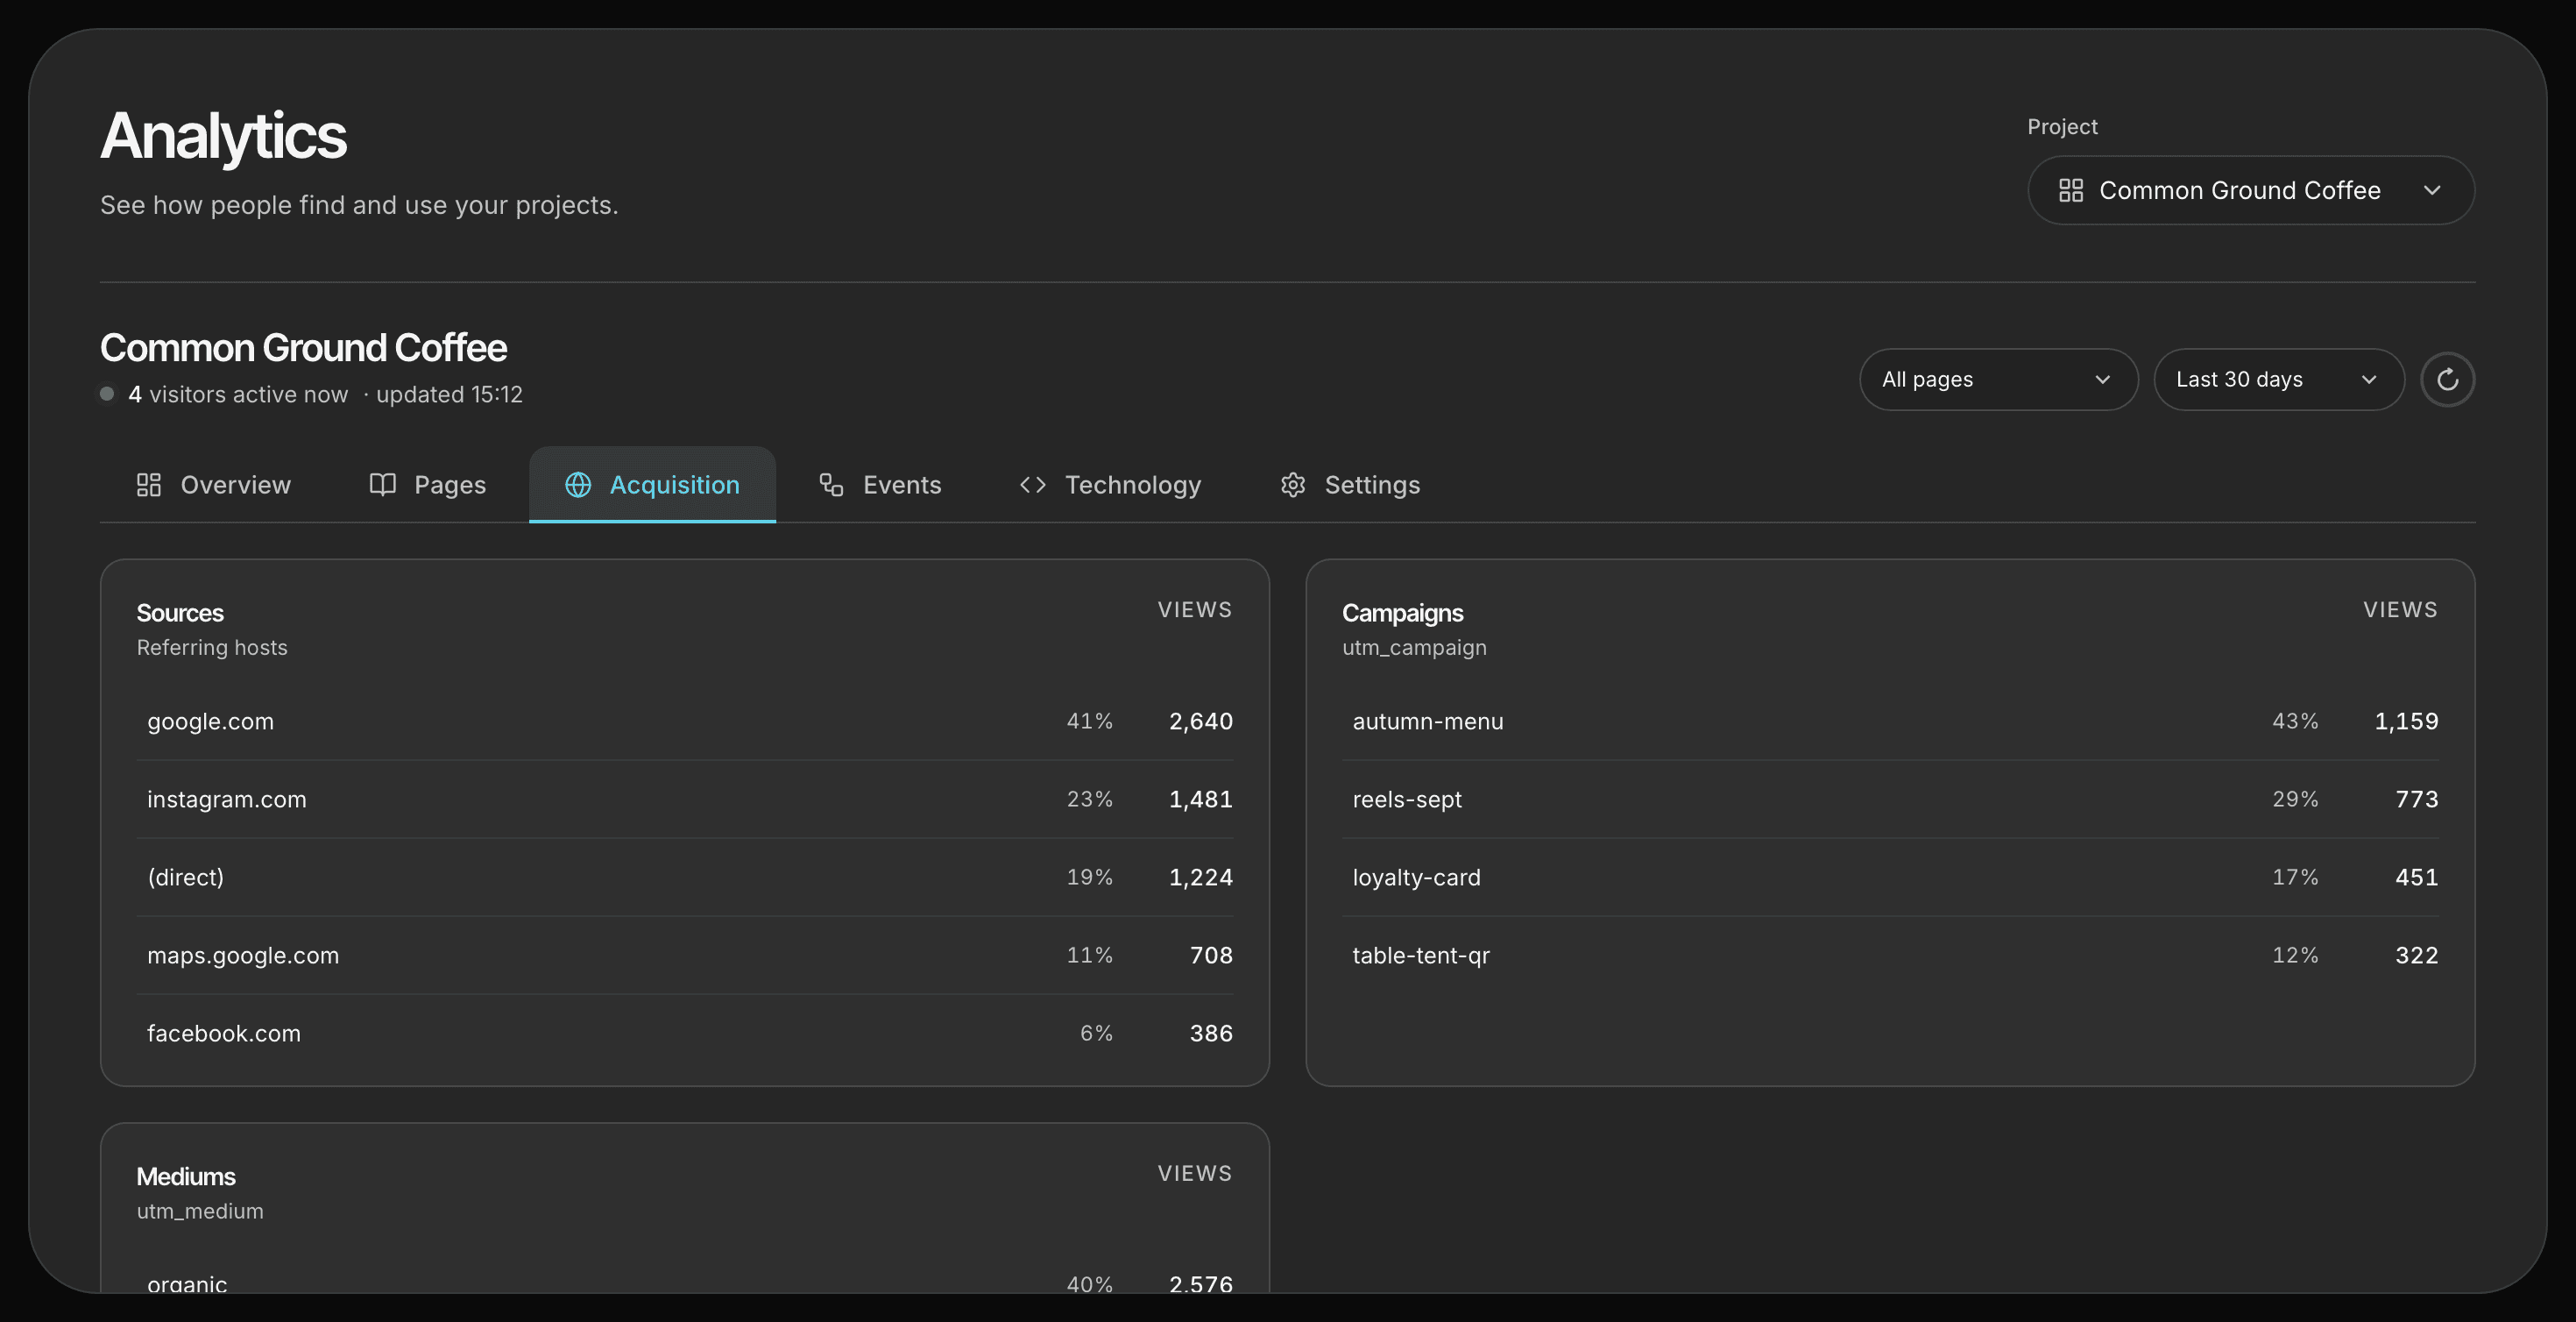Switch to the Overview tab

tap(214, 485)
